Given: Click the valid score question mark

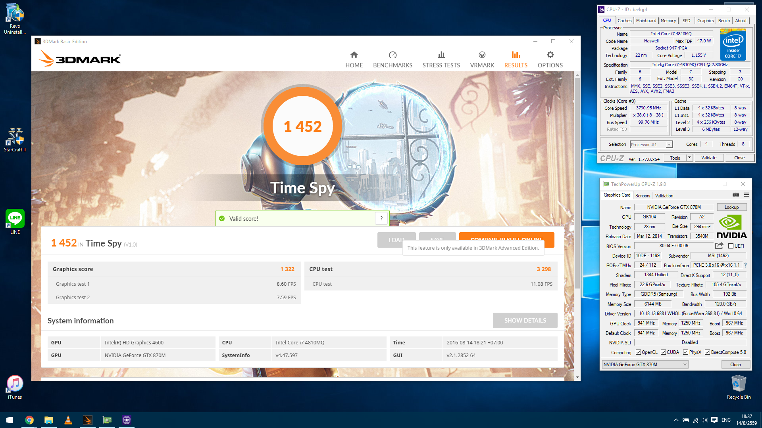Looking at the screenshot, I should tap(381, 218).
